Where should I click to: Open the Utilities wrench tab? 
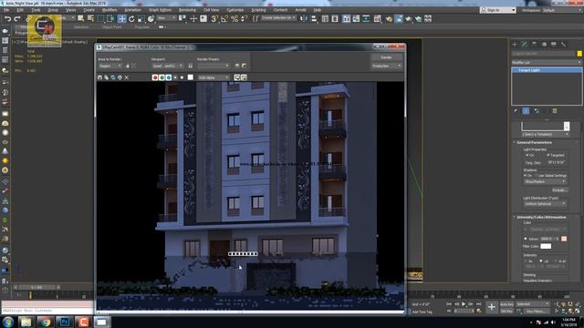coord(564,45)
